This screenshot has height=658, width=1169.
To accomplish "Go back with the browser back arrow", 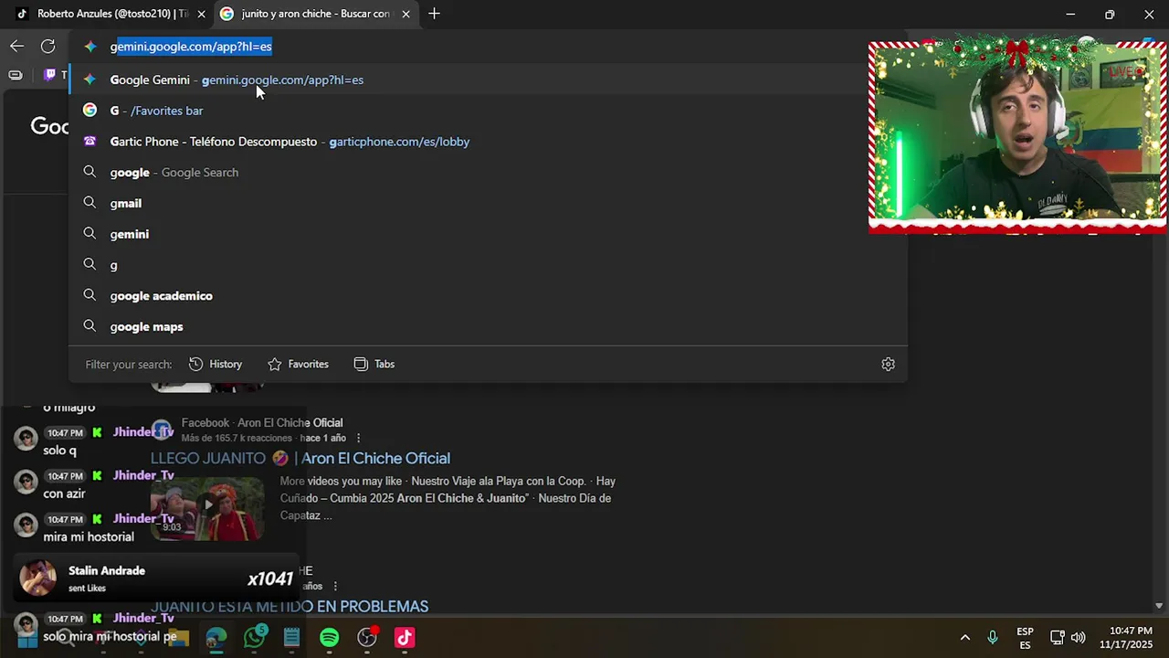I will (17, 46).
